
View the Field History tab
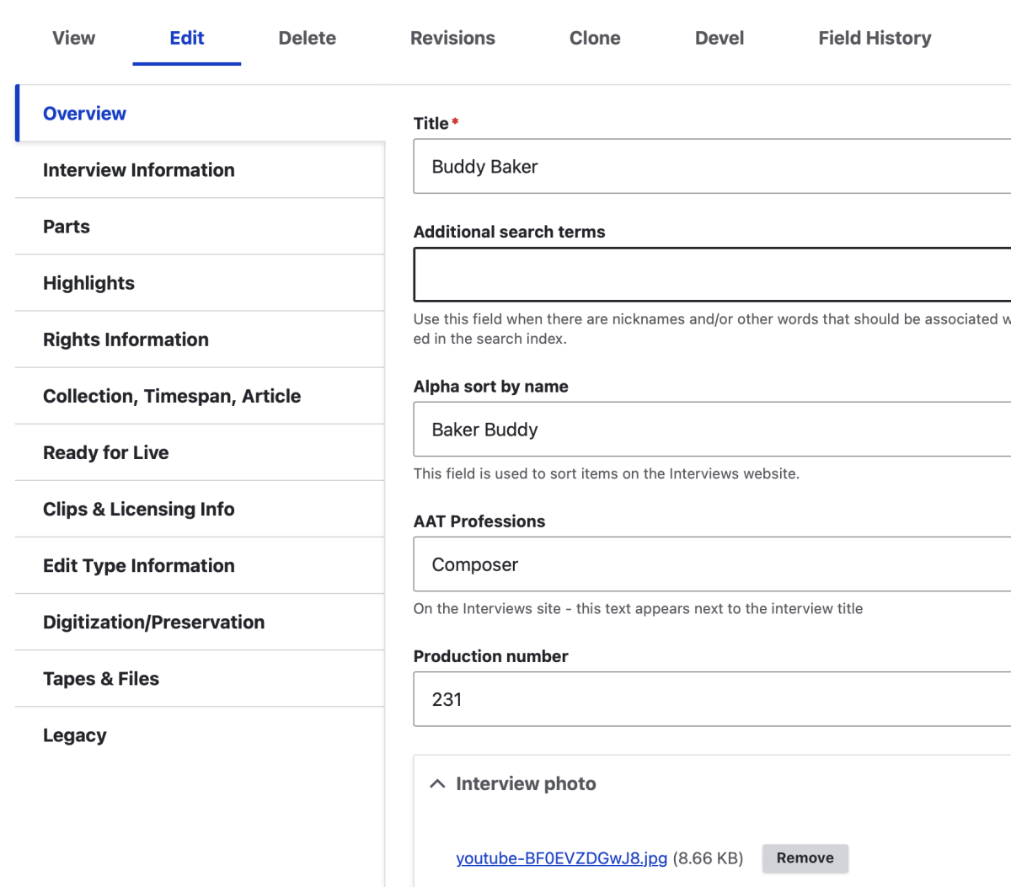(x=875, y=38)
